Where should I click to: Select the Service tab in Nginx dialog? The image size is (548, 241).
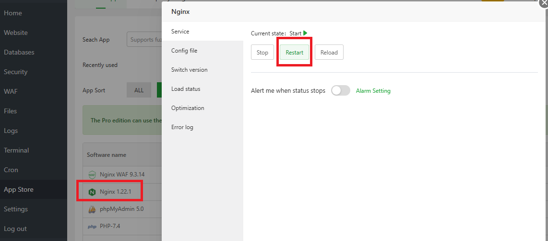(x=203, y=32)
